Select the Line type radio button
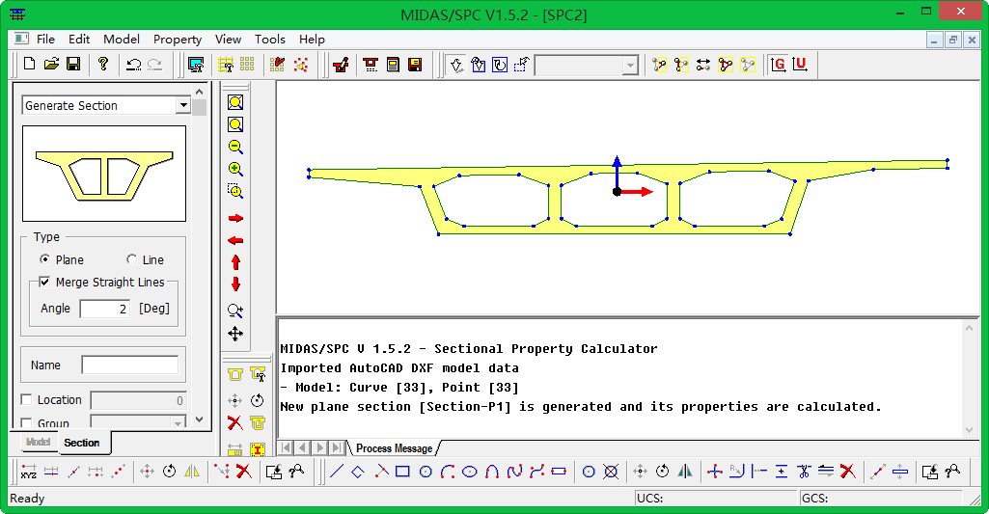This screenshot has height=514, width=989. coord(131,259)
